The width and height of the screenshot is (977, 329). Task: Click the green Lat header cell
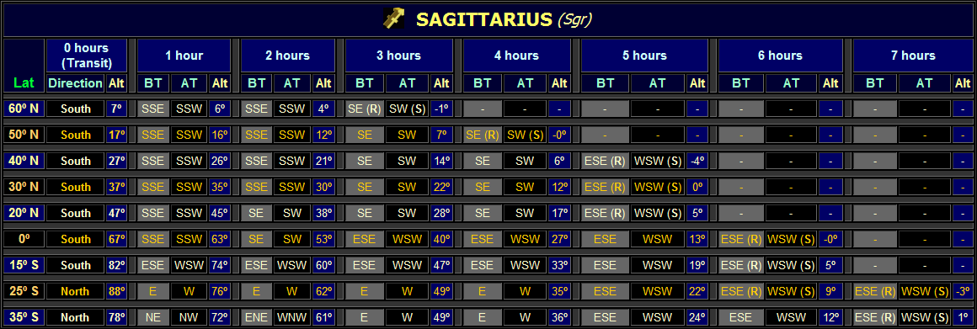point(24,82)
